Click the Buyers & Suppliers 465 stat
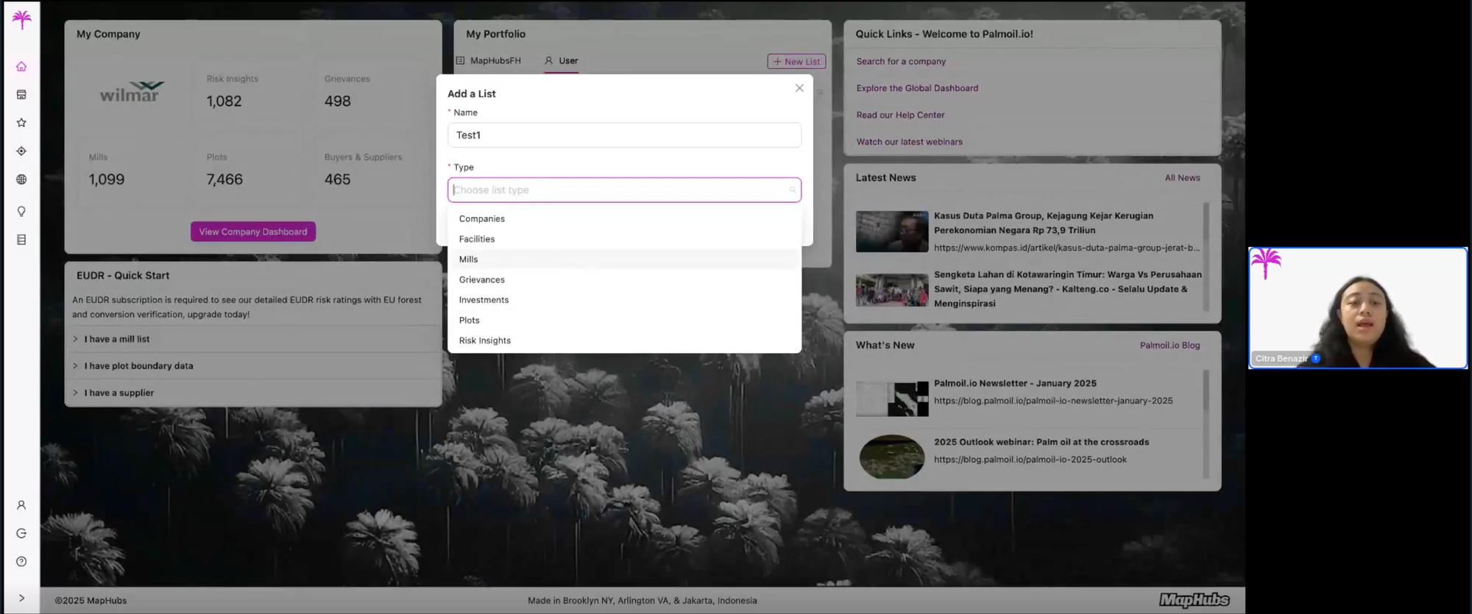Viewport: 1472px width, 614px height. [363, 170]
